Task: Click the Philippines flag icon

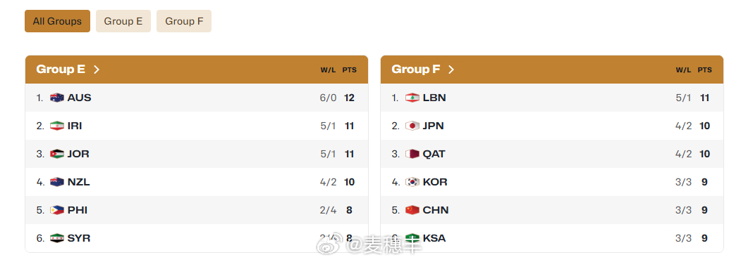Action: coord(56,210)
